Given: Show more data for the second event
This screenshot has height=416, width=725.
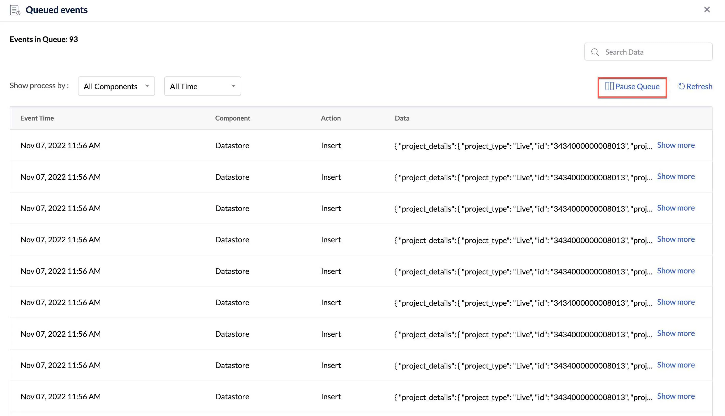Looking at the screenshot, I should coord(676,176).
